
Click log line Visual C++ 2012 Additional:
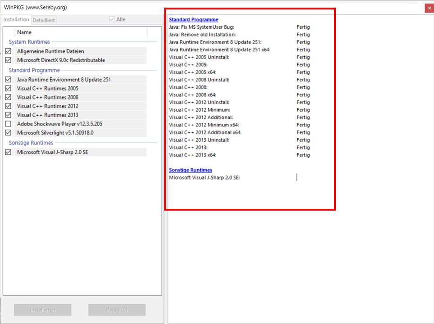(201, 117)
